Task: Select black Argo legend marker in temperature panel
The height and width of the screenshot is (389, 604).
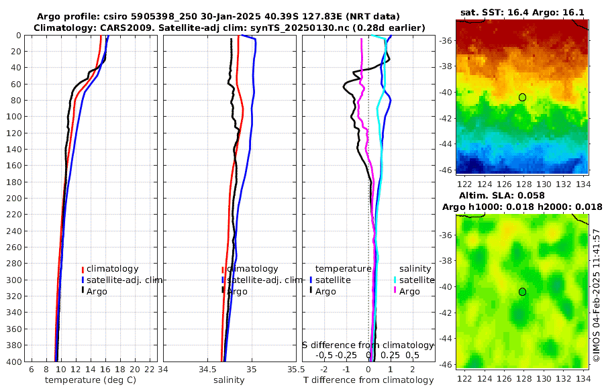Action: 83,291
